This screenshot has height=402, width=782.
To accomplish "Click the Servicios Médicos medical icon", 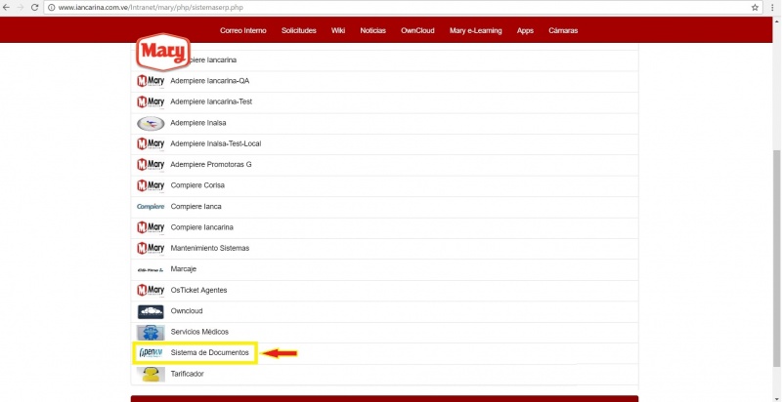I will (151, 333).
